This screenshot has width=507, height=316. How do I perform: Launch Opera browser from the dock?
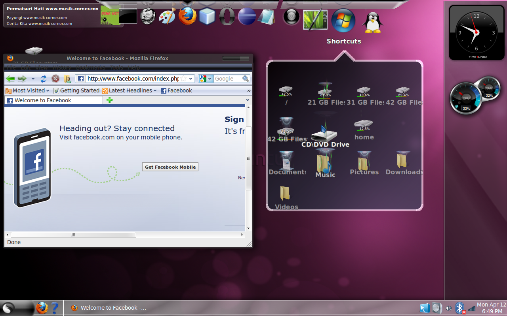point(227,17)
